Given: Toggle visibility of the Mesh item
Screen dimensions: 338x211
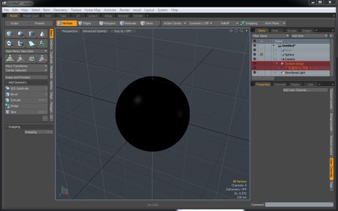Looking at the screenshot, I should pos(255,50).
